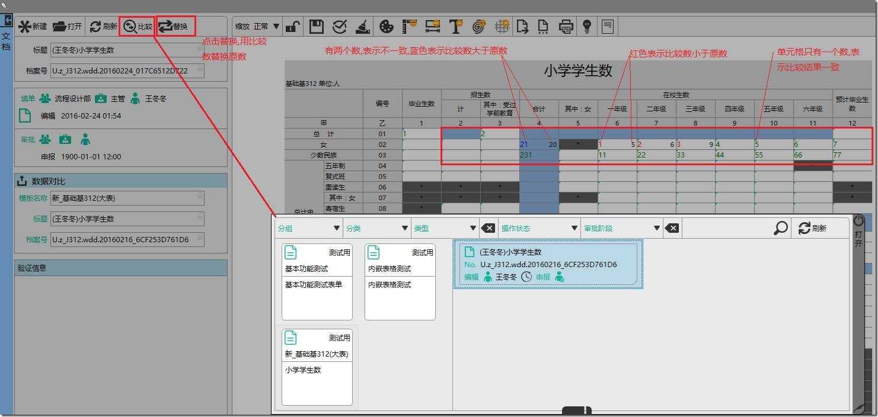Open the 缩放 zoom dropdown

[257, 26]
